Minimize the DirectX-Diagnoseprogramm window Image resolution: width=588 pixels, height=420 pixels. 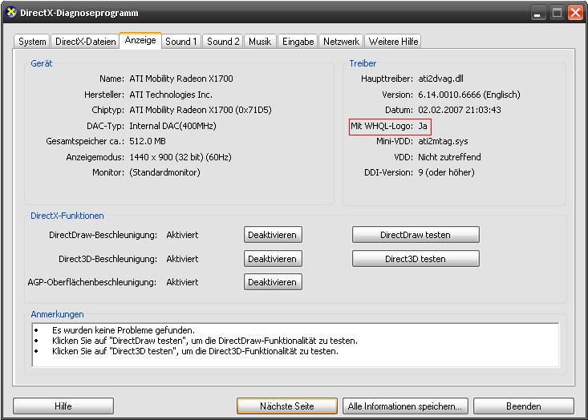[x=537, y=13]
